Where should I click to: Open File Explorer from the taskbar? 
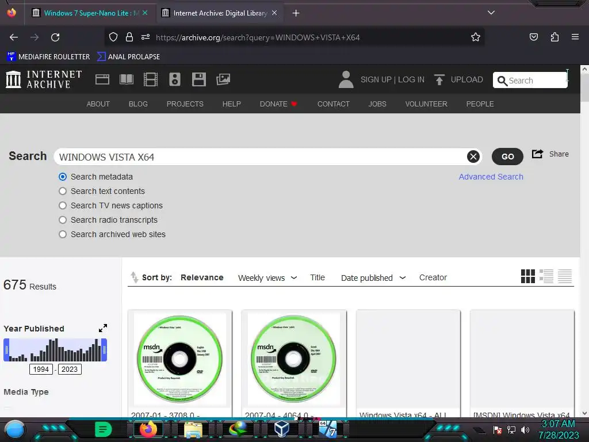tap(193, 430)
